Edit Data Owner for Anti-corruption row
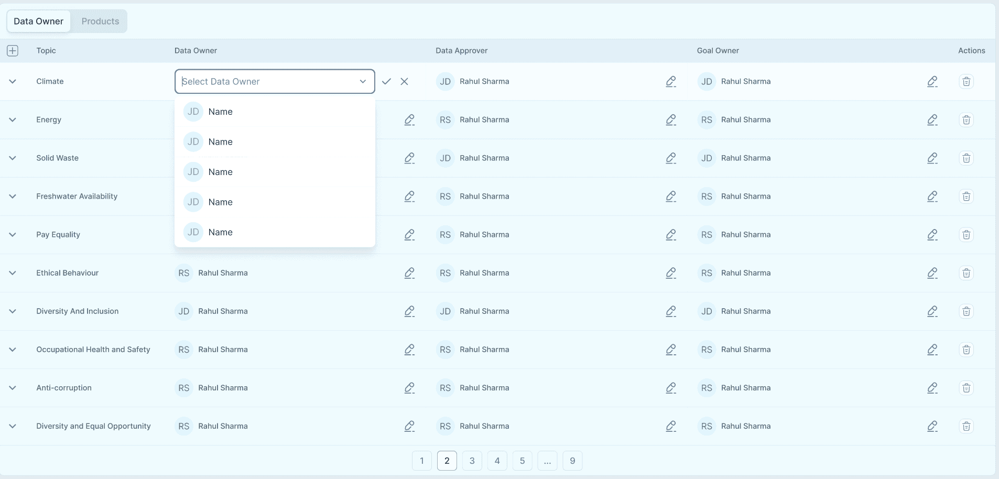The height and width of the screenshot is (479, 999). (x=409, y=387)
